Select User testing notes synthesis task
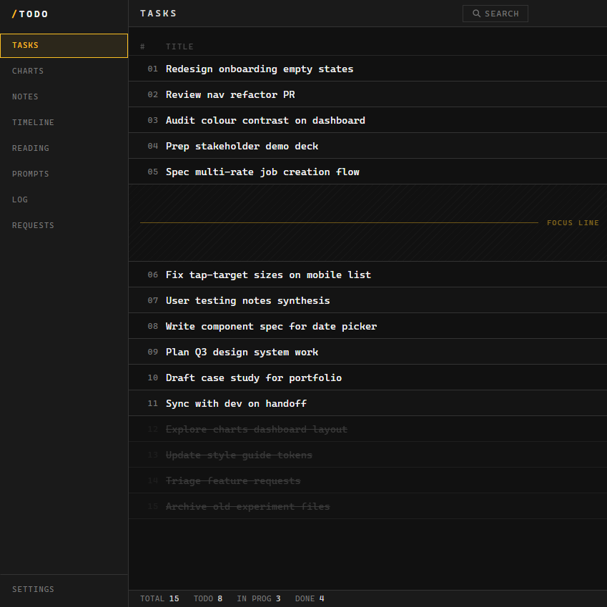Image resolution: width=607 pixels, height=607 pixels. (x=367, y=300)
